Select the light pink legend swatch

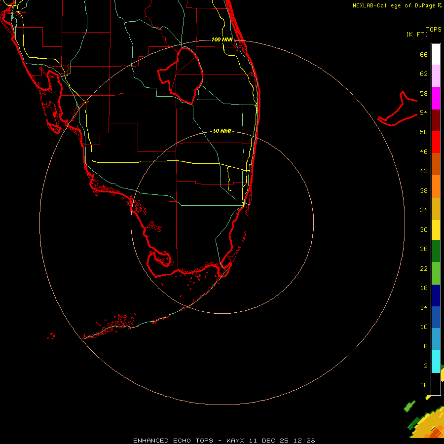click(x=436, y=75)
